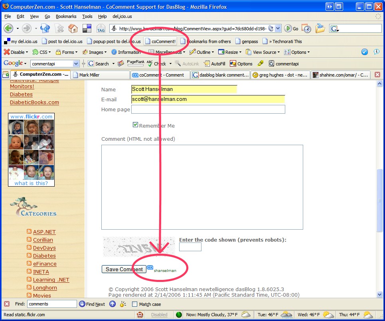The width and height of the screenshot is (385, 321).
Task: Open the history clock icon
Action: click(306, 28)
